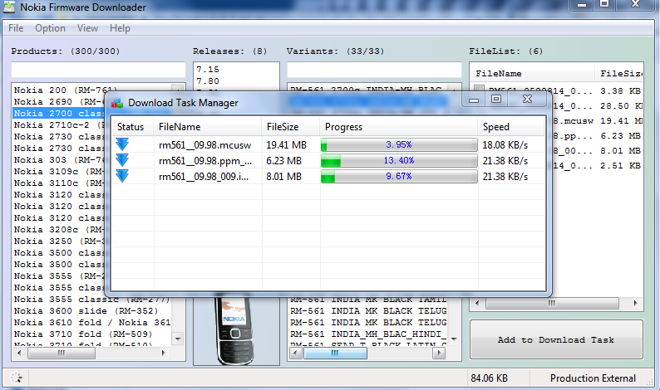
Task: Click Variants horizontal scrollbar thumb
Action: [335, 353]
